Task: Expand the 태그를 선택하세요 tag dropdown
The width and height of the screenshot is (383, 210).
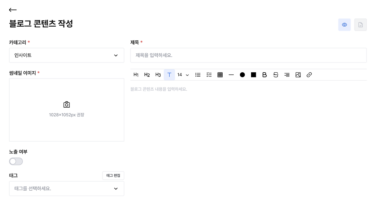Action: [x=66, y=188]
